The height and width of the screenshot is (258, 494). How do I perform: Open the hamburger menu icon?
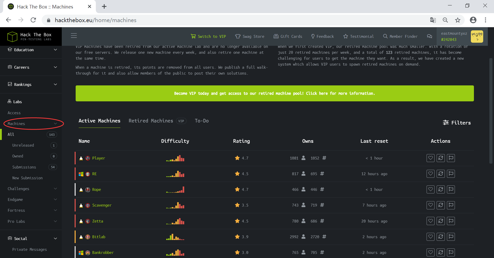[x=74, y=36]
